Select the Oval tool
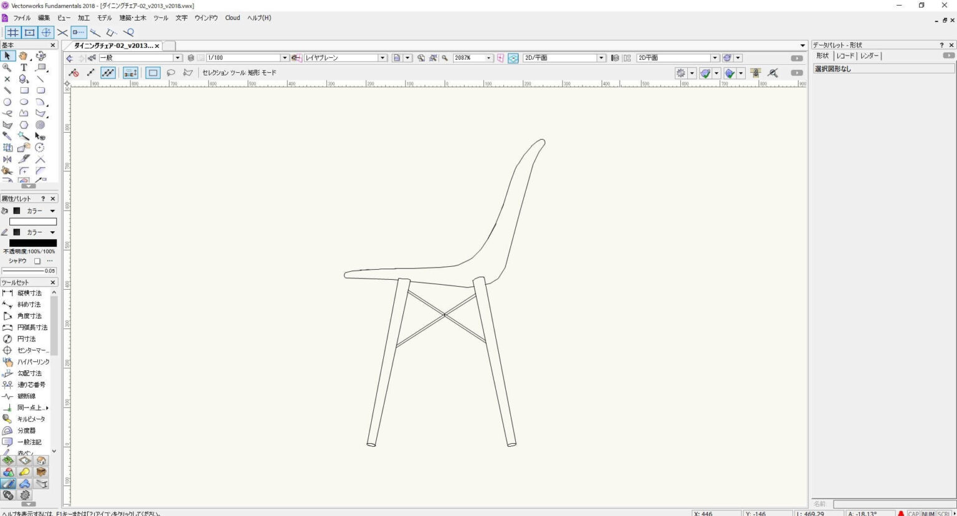The image size is (957, 516). coord(24,101)
